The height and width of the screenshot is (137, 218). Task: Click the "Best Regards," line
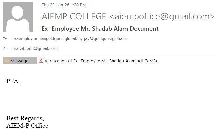click(25, 118)
